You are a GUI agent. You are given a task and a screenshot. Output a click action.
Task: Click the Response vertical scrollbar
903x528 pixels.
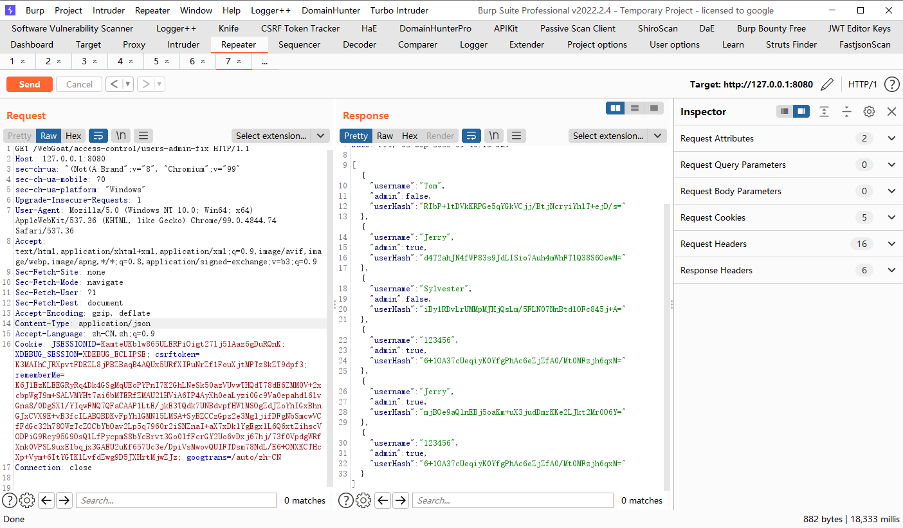coord(666,347)
